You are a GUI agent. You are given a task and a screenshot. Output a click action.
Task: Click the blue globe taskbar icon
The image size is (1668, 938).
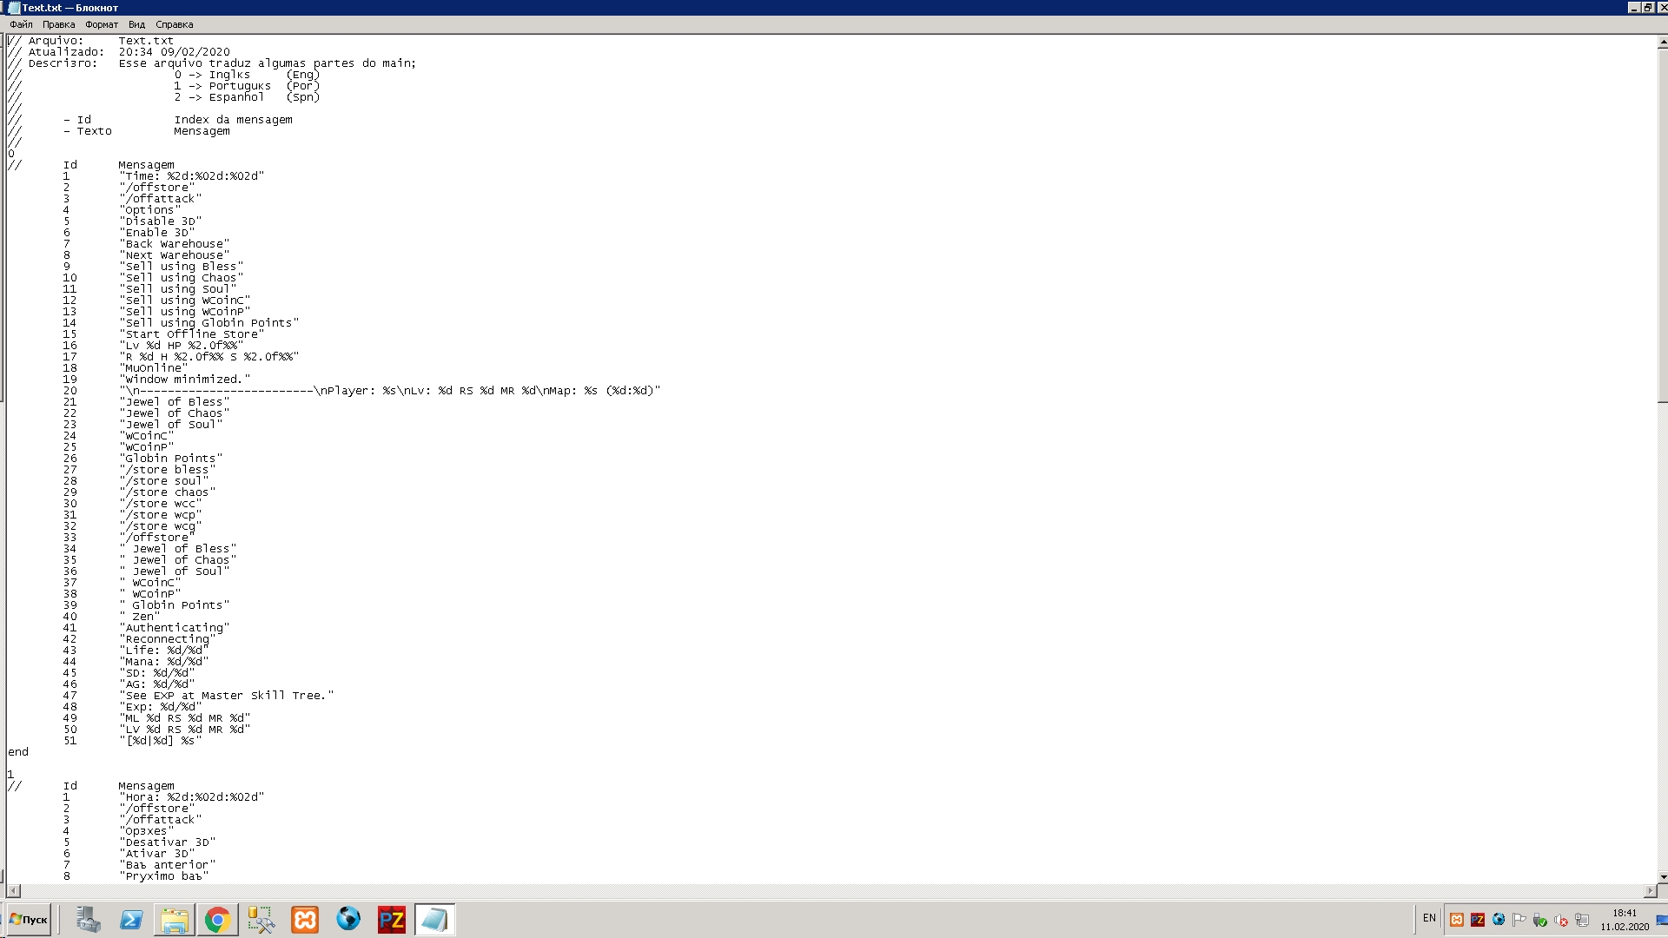coord(348,919)
